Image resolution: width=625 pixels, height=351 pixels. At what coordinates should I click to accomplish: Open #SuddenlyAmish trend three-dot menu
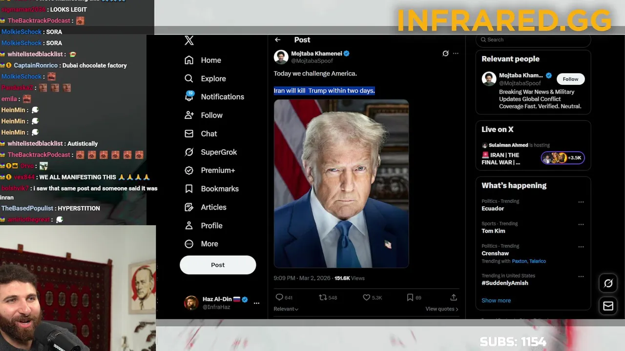coord(581,276)
